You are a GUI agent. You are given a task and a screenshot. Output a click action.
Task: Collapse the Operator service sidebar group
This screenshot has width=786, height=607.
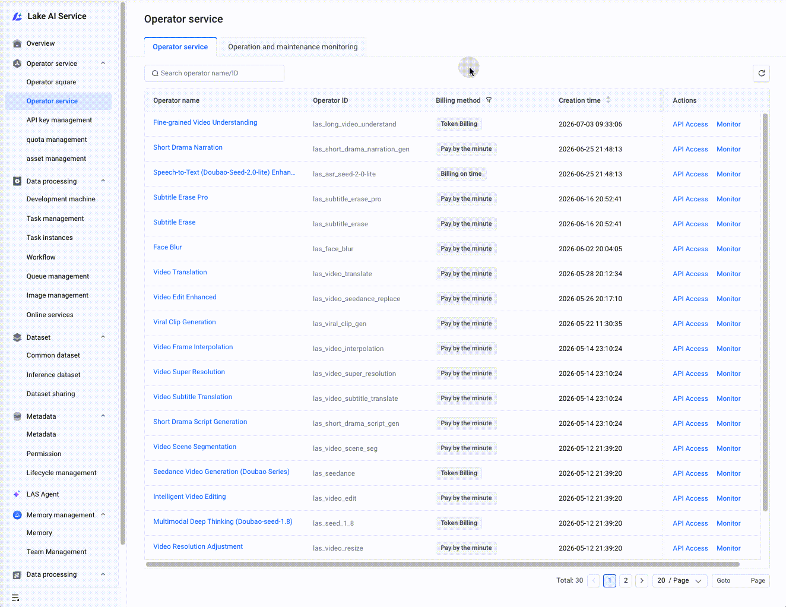pyautogui.click(x=103, y=63)
